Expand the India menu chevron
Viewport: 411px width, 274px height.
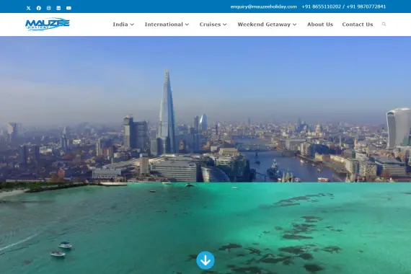pos(132,25)
